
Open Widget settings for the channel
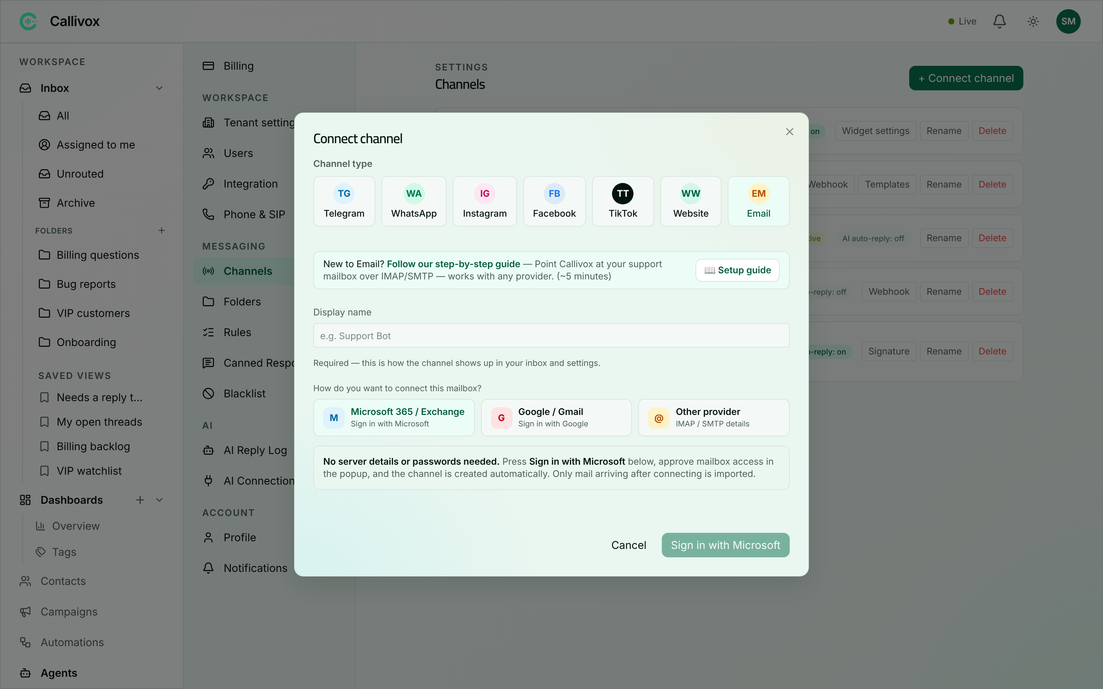(875, 131)
